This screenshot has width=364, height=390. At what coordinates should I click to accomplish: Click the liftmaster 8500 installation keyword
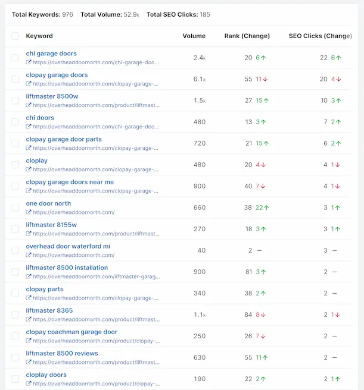coord(67,268)
